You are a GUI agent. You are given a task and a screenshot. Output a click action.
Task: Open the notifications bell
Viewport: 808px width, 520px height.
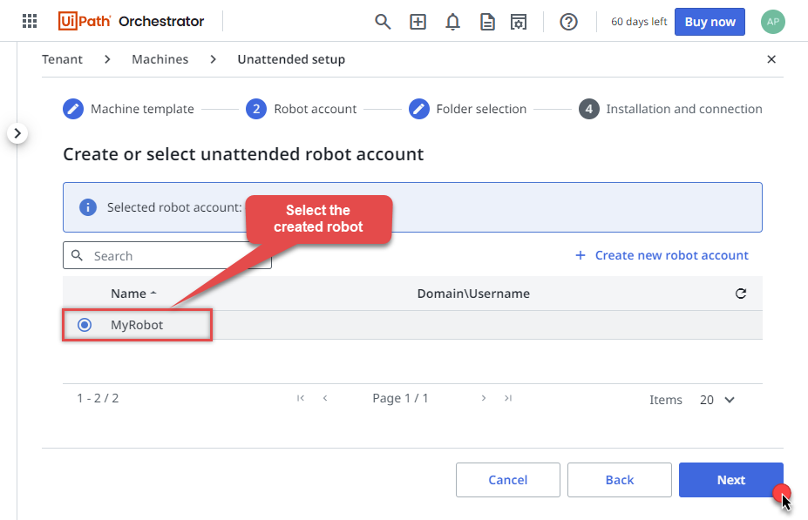(452, 22)
